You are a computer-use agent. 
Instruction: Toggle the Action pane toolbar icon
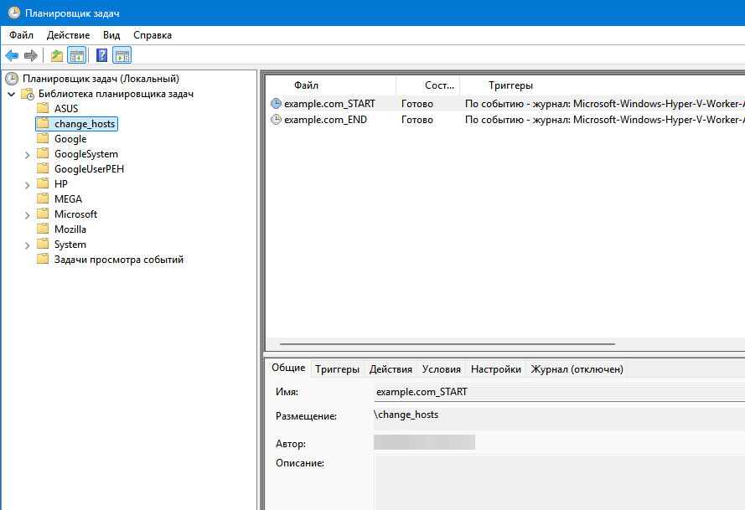tap(122, 56)
